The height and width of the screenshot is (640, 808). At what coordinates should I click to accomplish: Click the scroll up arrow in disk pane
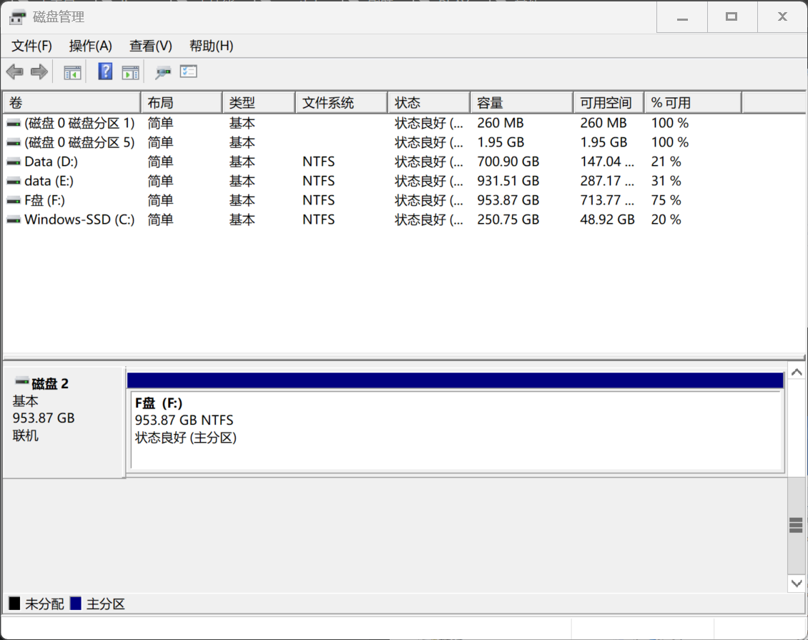(797, 372)
